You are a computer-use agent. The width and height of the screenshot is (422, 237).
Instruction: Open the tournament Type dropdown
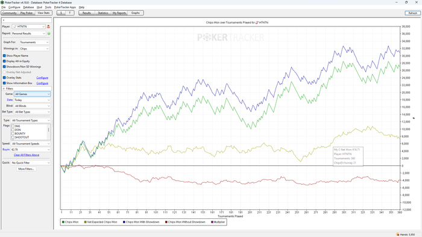tap(31, 120)
